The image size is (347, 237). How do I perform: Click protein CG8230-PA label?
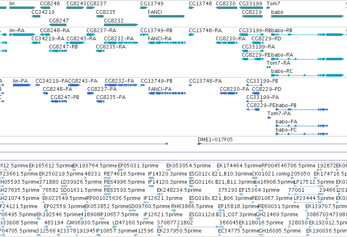(234, 89)
